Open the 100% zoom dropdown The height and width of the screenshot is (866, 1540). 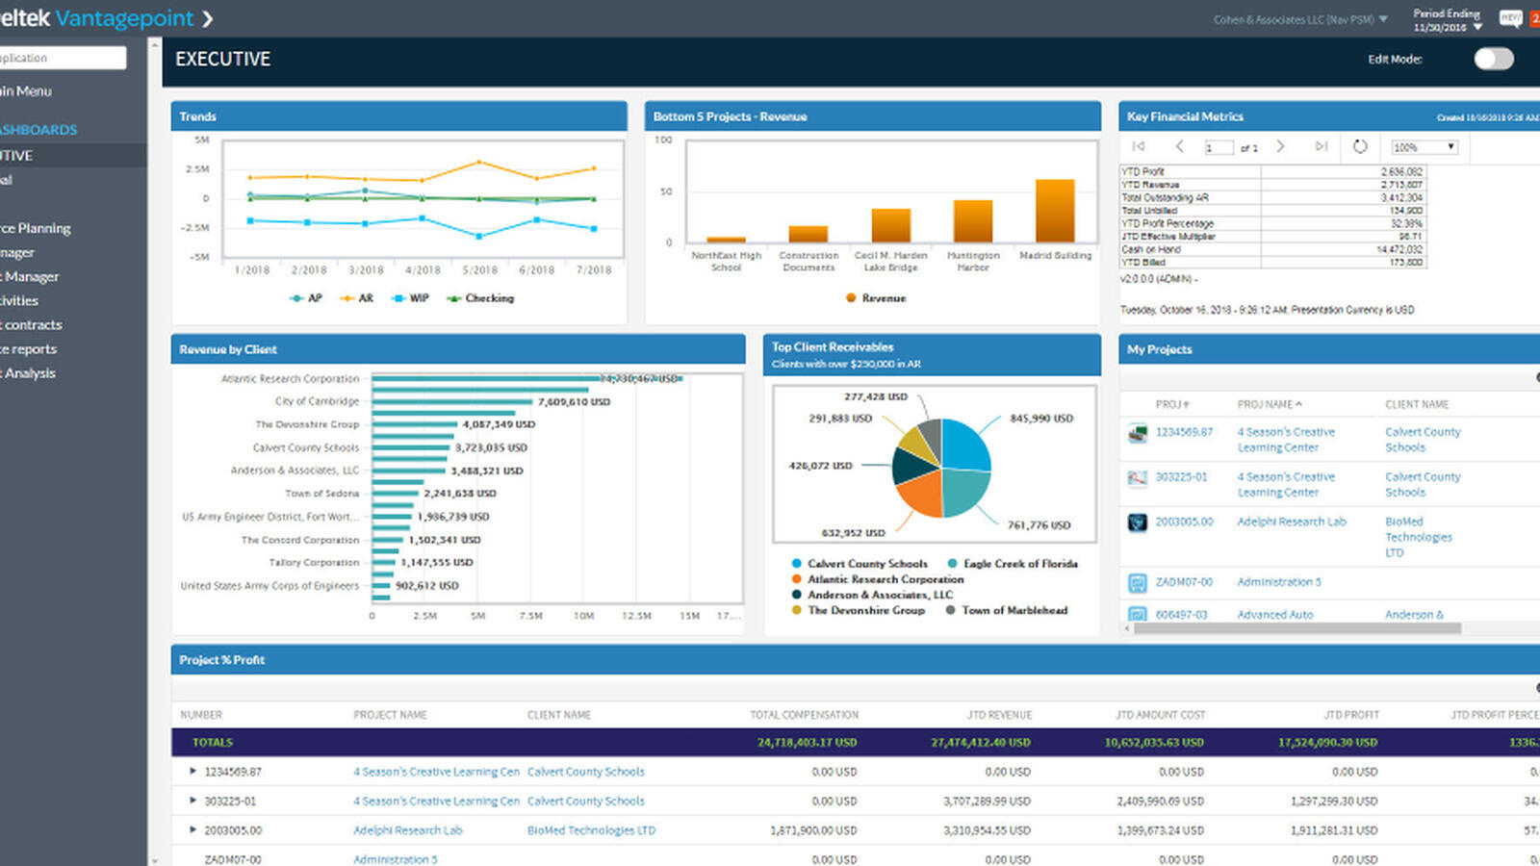coord(1424,147)
